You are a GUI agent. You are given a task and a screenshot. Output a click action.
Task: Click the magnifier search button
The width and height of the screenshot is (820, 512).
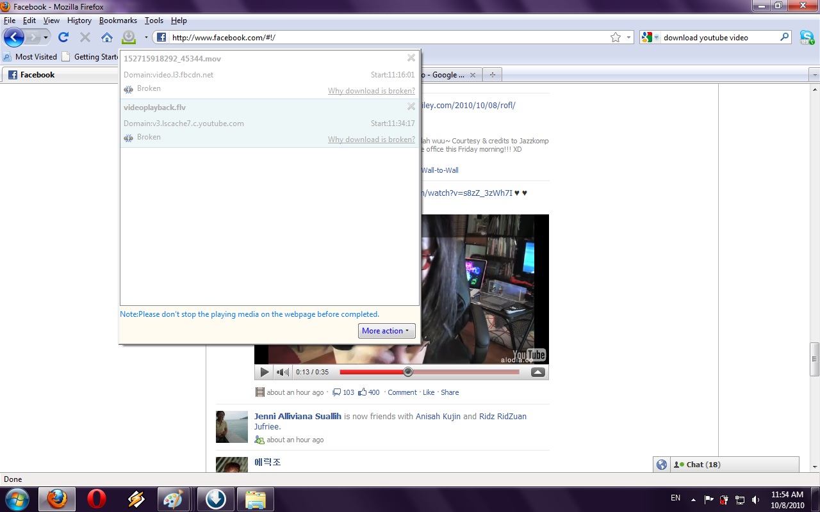coord(785,37)
